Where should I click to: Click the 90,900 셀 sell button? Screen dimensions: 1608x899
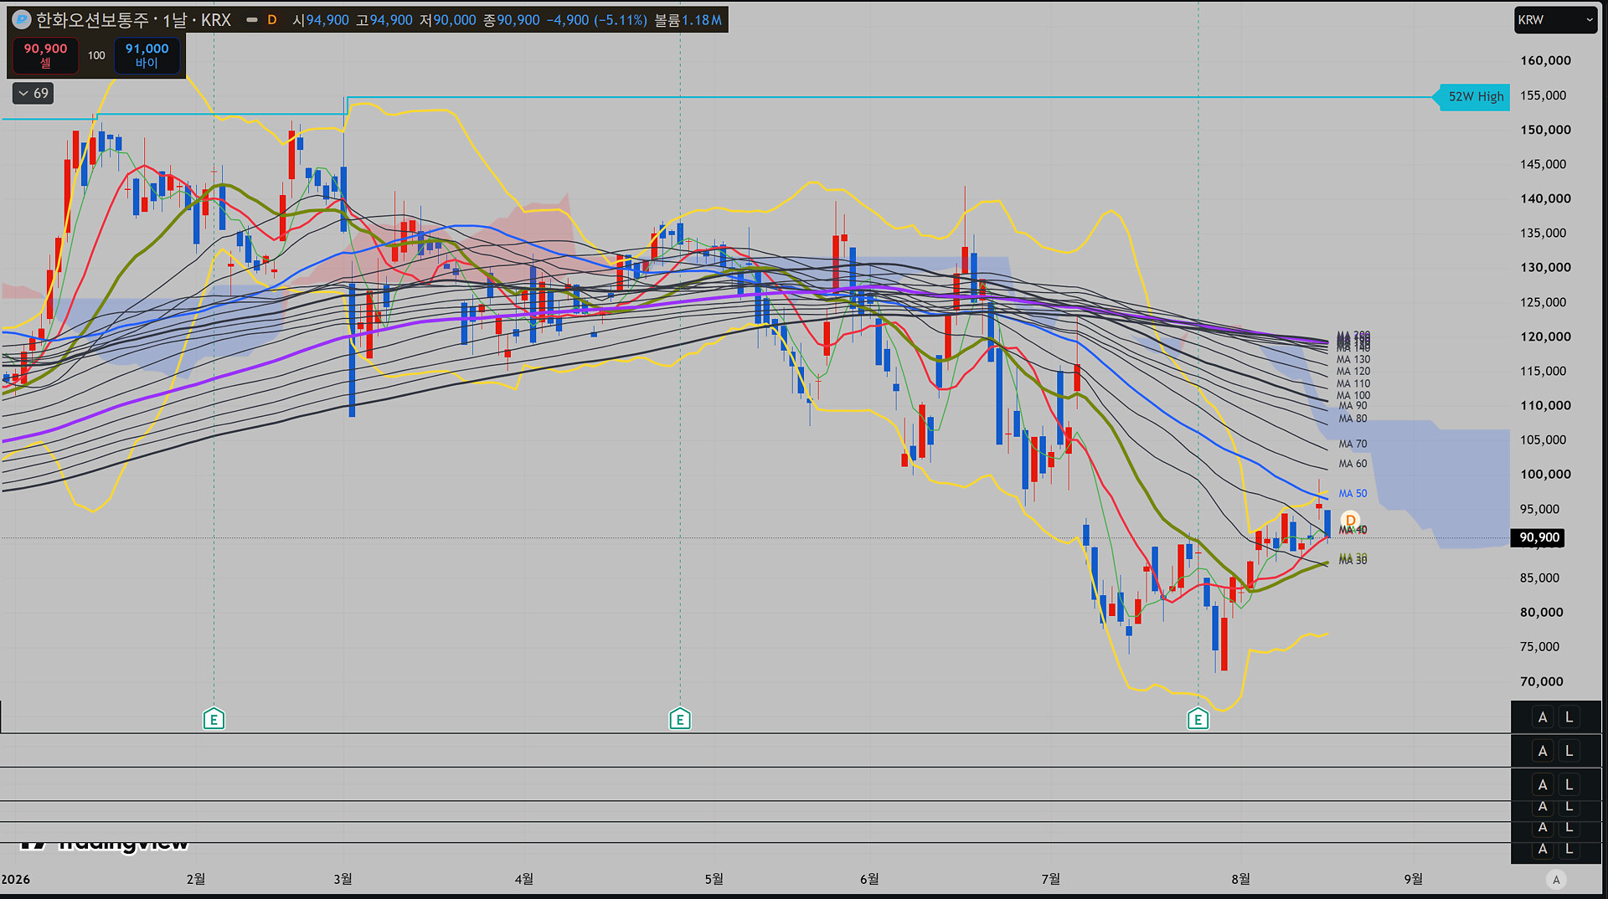45,55
